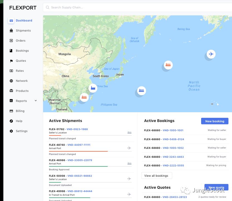Open booking link VND-5406-0124
The height and width of the screenshot is (201, 232).
173,139
